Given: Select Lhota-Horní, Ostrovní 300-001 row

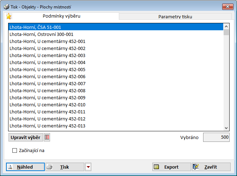Looking at the screenshot, I should coord(42,34).
